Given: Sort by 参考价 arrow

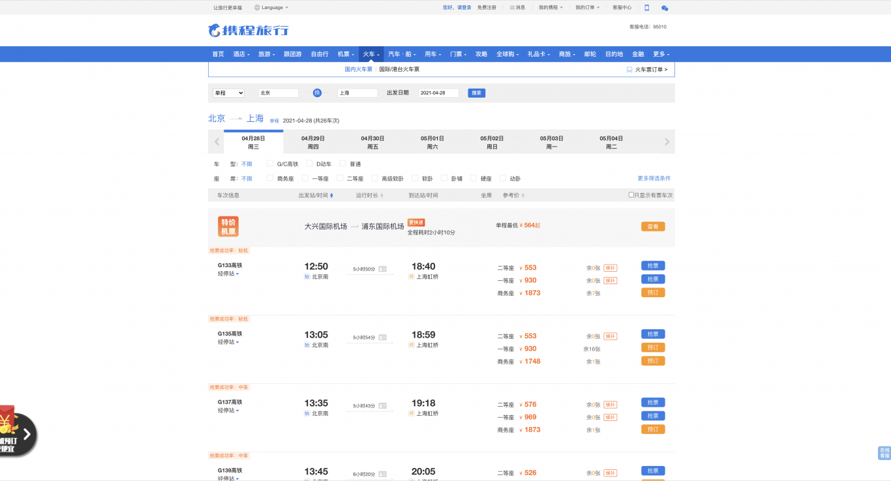Looking at the screenshot, I should click(x=522, y=195).
